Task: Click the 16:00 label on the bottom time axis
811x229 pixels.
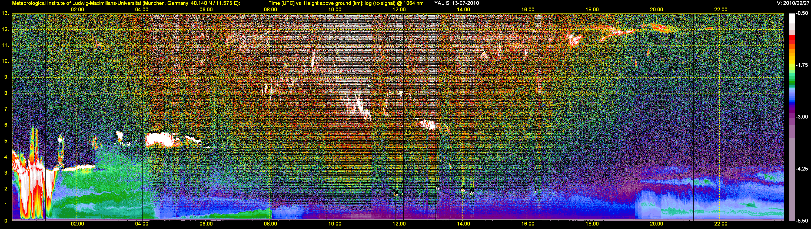Action: 528,224
